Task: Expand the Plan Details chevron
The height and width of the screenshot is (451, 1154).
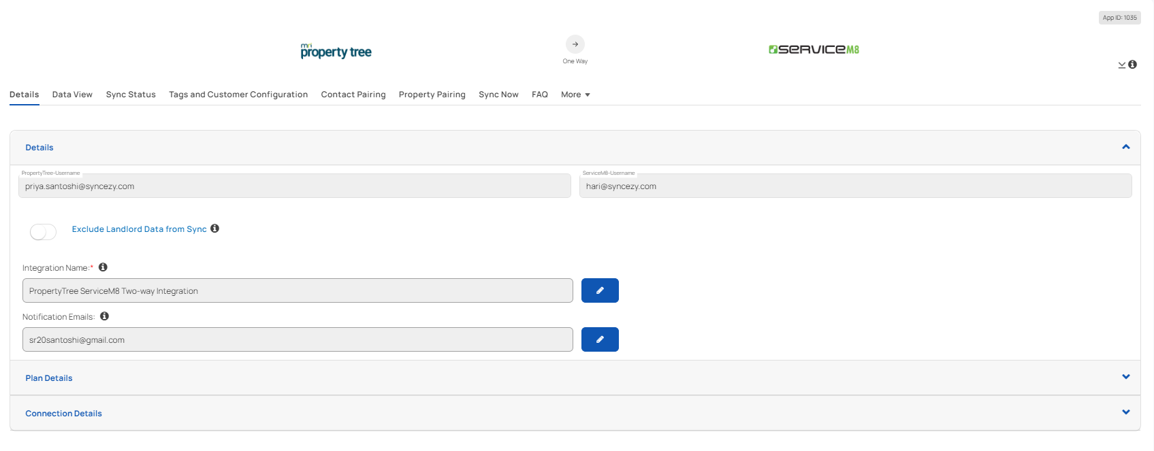Action: [1126, 377]
